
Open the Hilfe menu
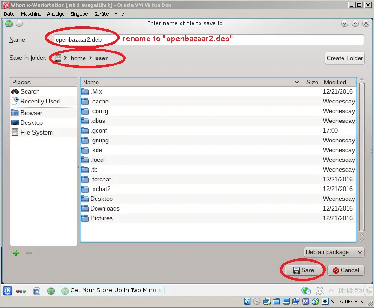tap(119, 14)
